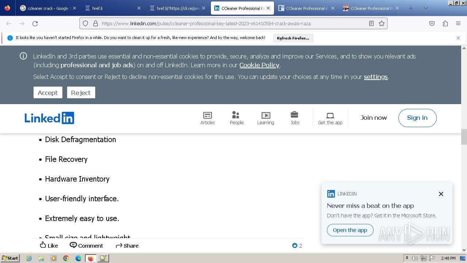The image size is (467, 263).
Task: Open the Windows Start menu
Action: tap(10, 258)
